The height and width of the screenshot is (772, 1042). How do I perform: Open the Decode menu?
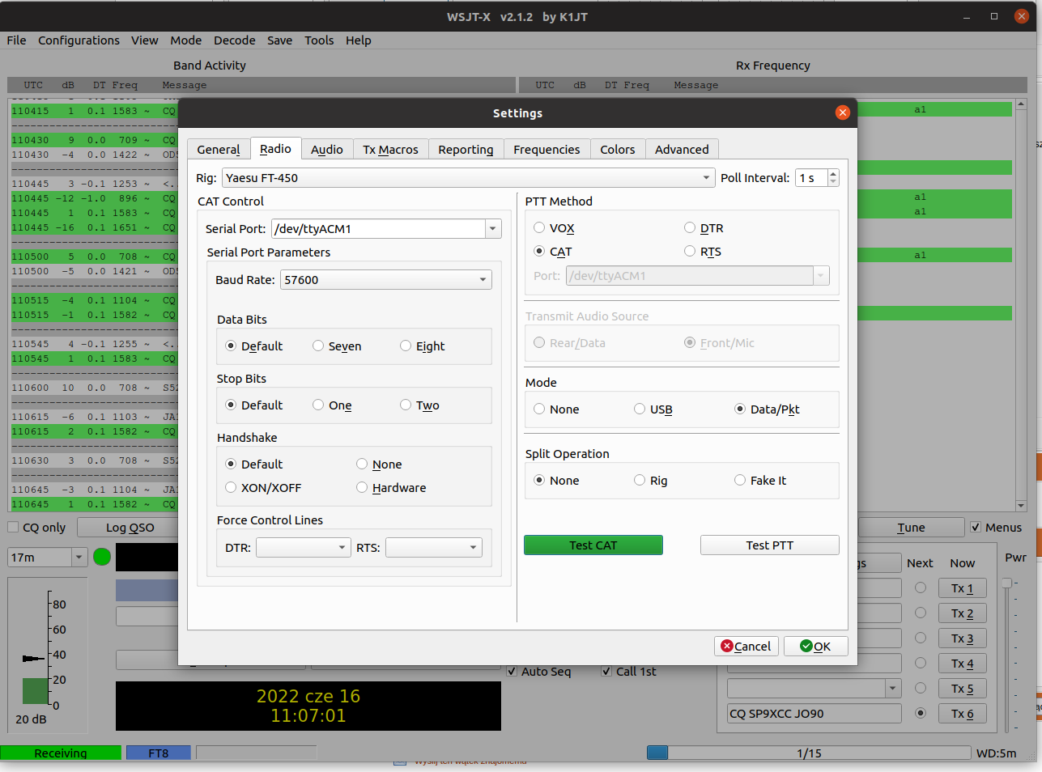(x=234, y=40)
